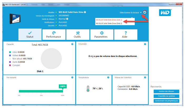Viewport: 185px width, 108px height.
Task: Click help icon next to model name
Action: point(85,12)
